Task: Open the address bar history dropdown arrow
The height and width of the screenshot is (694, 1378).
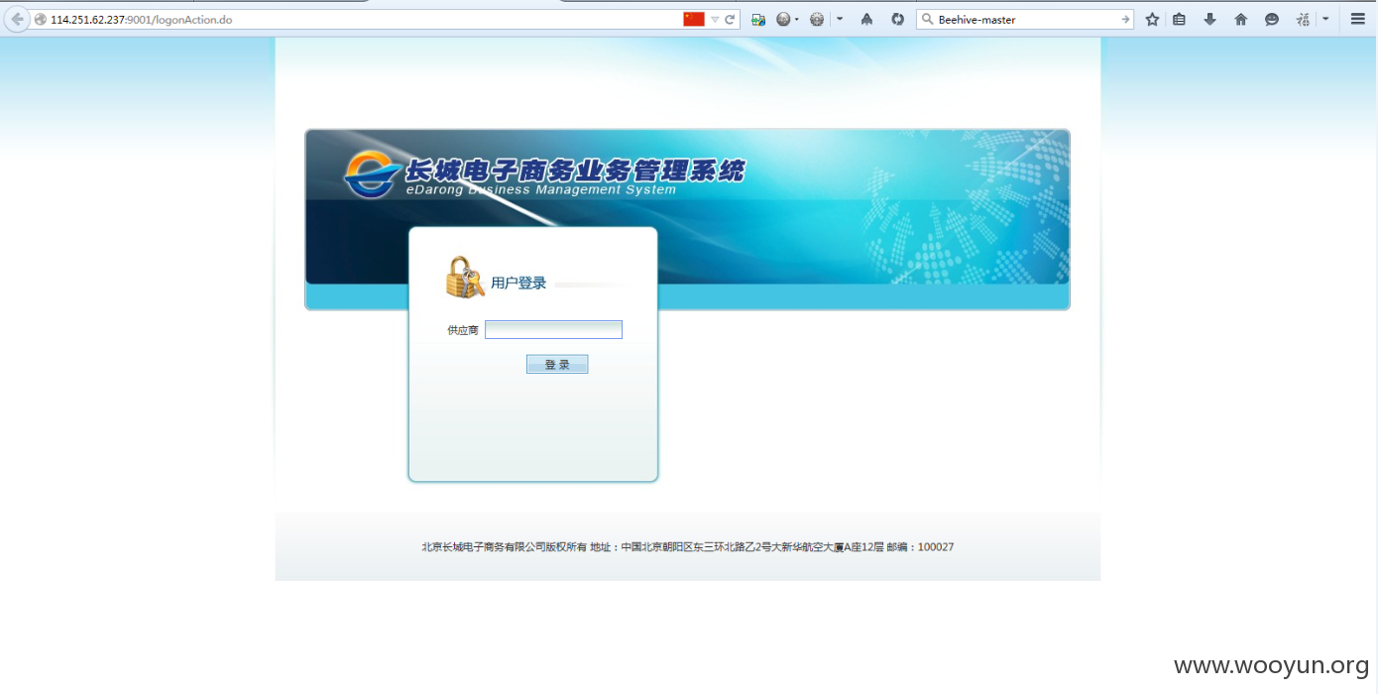Action: 715,20
